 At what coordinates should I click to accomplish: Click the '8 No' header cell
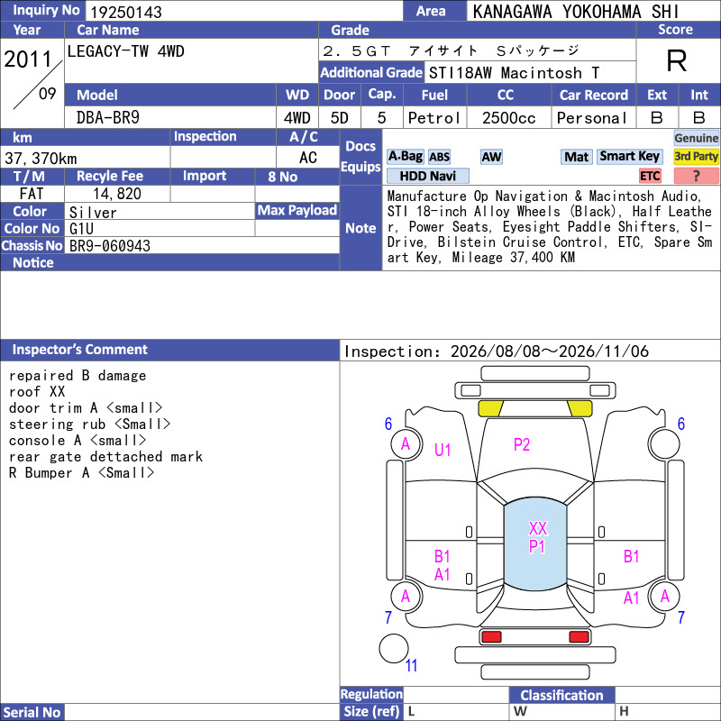pyautogui.click(x=297, y=177)
